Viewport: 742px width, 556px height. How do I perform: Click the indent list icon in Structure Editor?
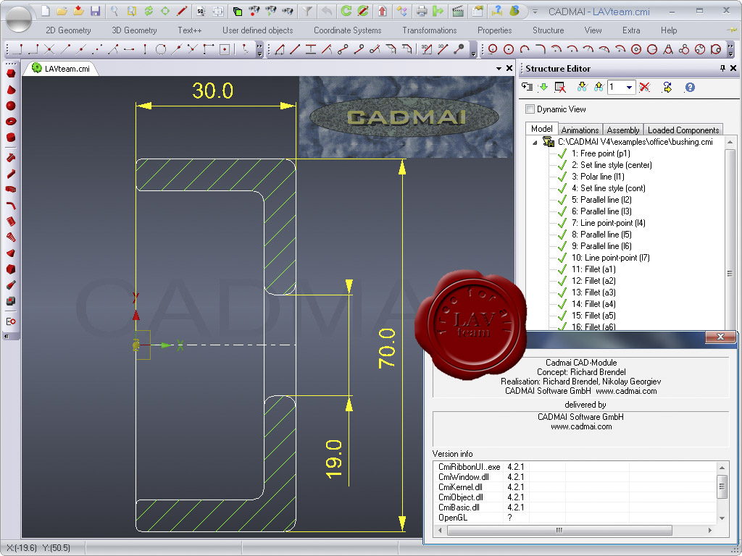527,87
